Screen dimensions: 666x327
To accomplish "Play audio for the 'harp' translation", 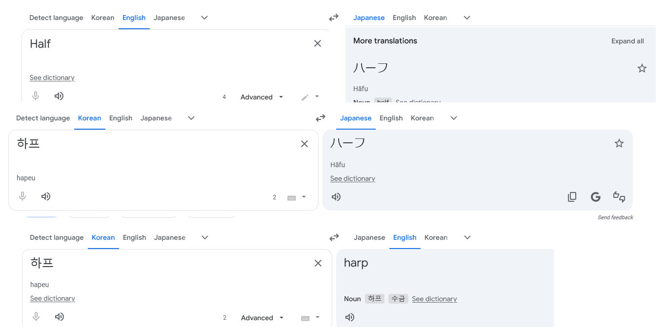I will point(350,317).
